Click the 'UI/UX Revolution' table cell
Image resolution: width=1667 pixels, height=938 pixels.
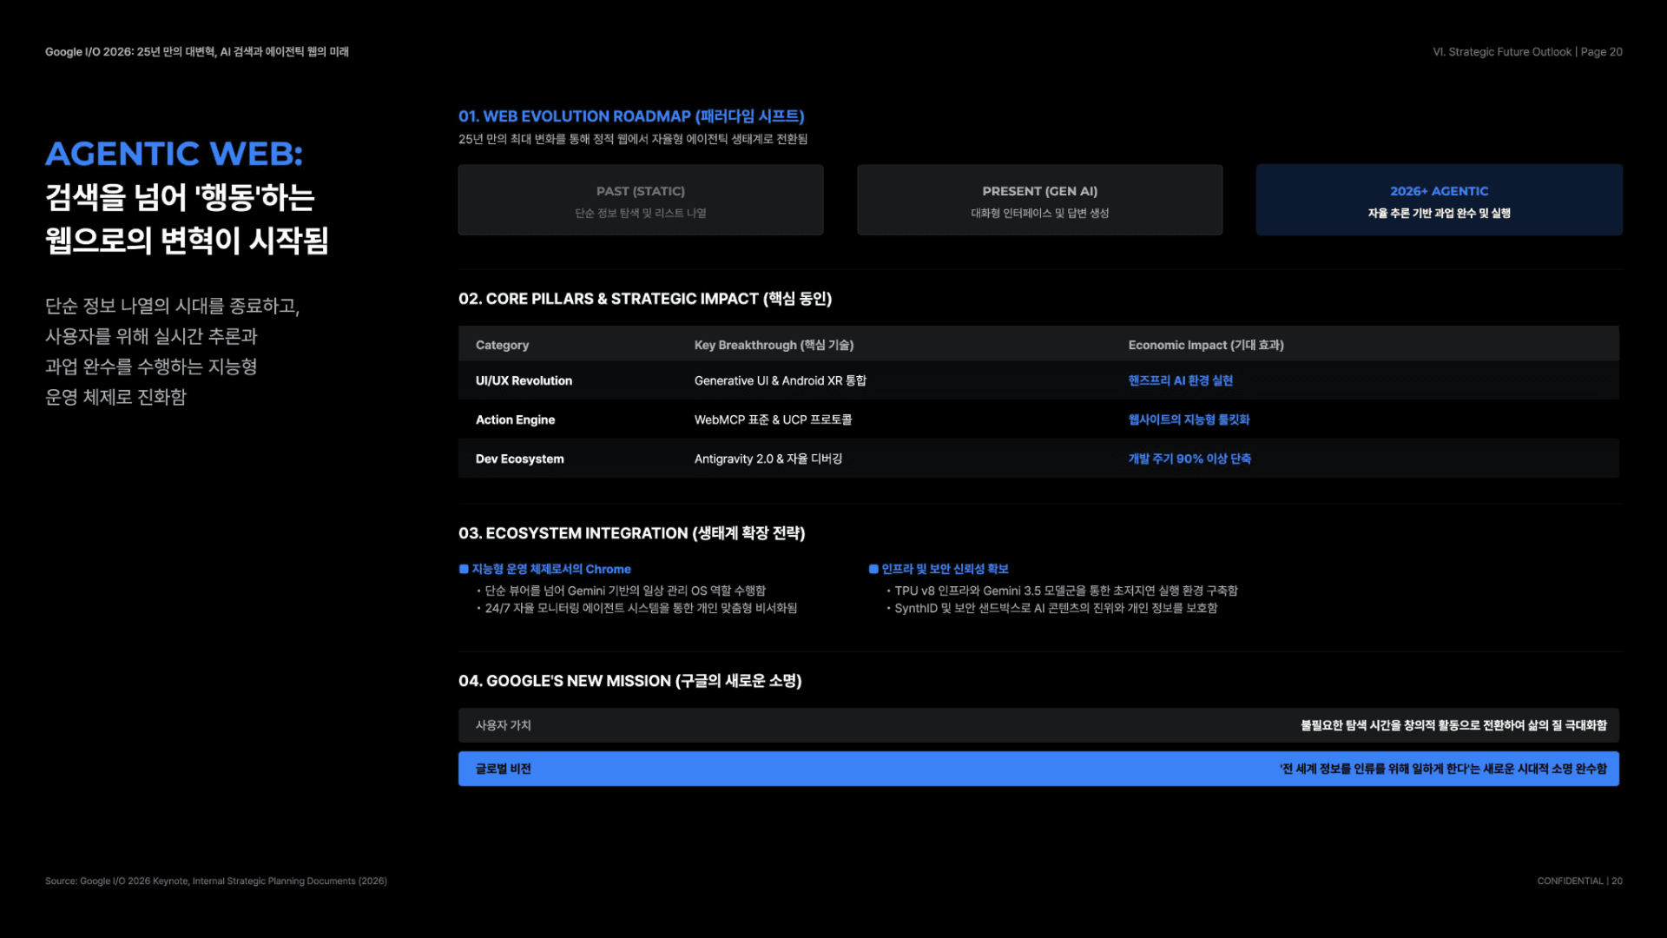[524, 380]
